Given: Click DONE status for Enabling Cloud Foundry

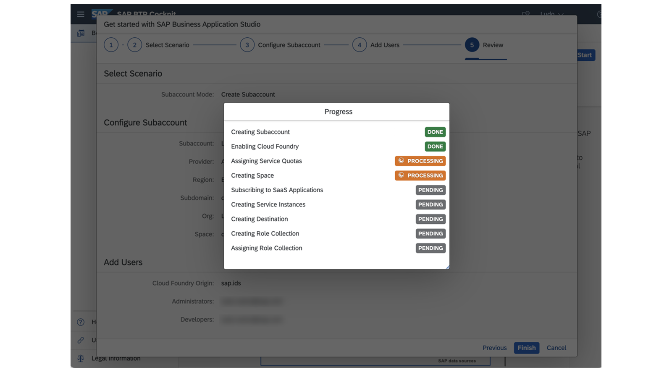Looking at the screenshot, I should point(435,147).
